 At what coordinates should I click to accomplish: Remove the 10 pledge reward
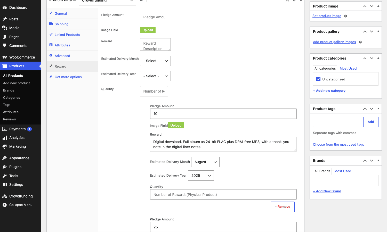[283, 207]
